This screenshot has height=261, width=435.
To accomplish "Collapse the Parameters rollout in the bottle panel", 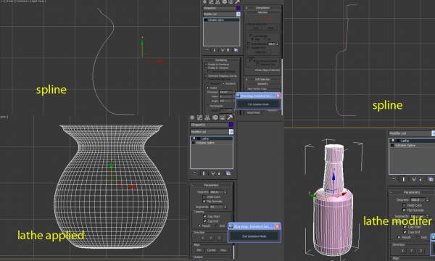I will coord(412,192).
